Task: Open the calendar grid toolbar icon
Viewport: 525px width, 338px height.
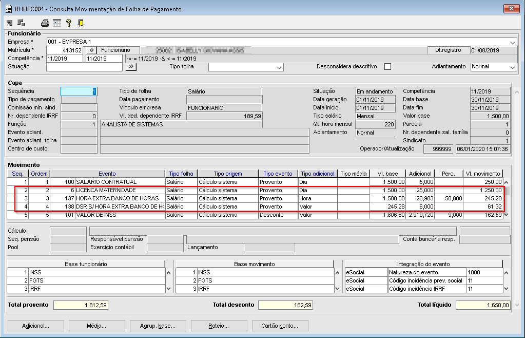Action: (x=56, y=23)
